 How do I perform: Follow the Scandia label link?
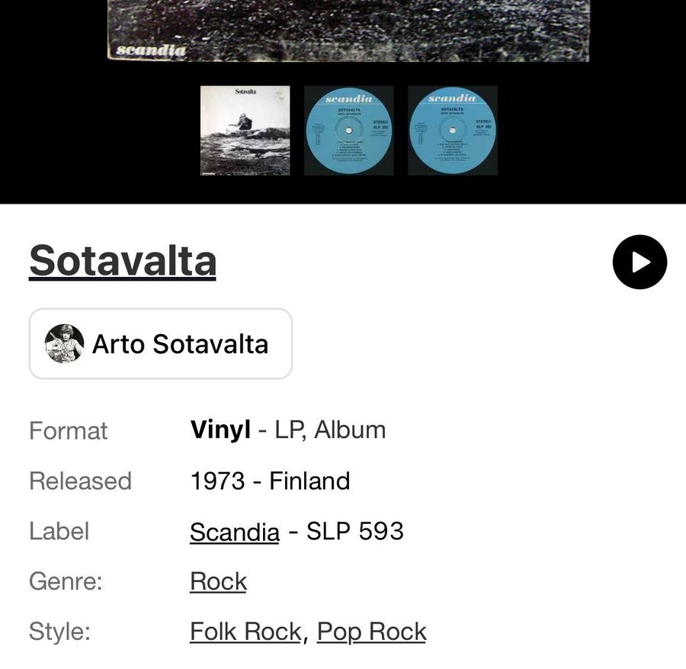click(x=235, y=532)
